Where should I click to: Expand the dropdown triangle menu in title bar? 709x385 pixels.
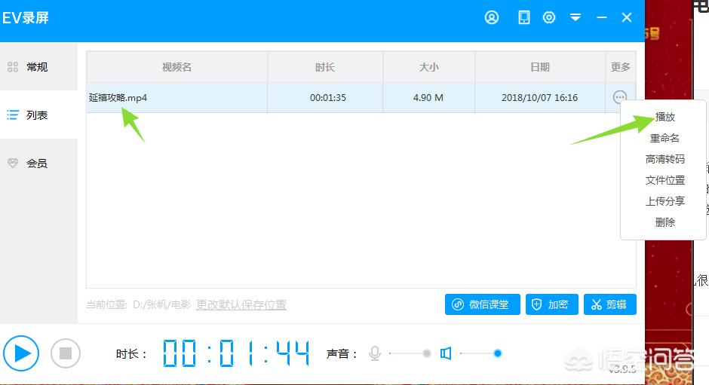[x=575, y=17]
